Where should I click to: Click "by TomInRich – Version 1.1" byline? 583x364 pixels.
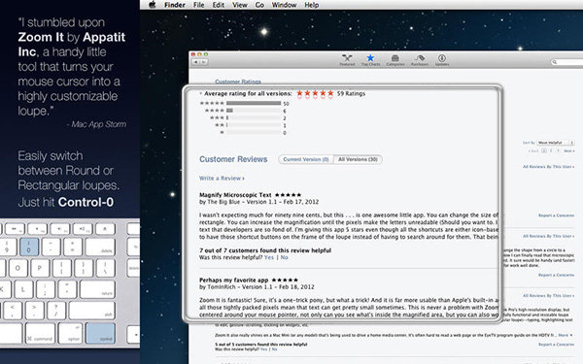pos(236,286)
